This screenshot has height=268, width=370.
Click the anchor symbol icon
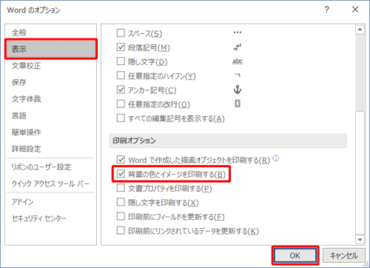[x=238, y=90]
